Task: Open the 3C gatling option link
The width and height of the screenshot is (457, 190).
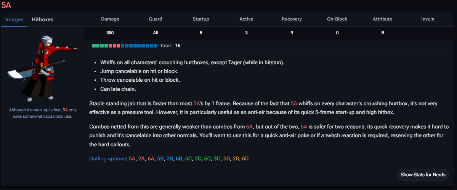Action: 217,158
